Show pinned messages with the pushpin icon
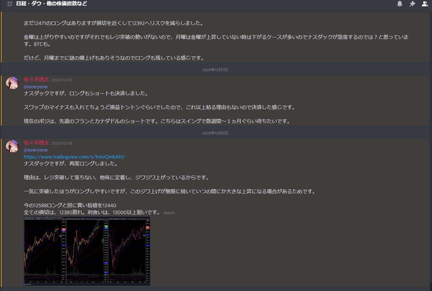 (x=412, y=4)
